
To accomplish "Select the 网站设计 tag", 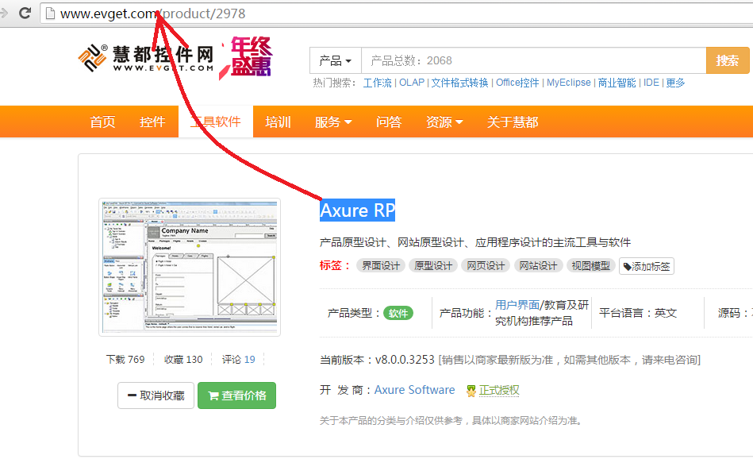I will point(538,266).
